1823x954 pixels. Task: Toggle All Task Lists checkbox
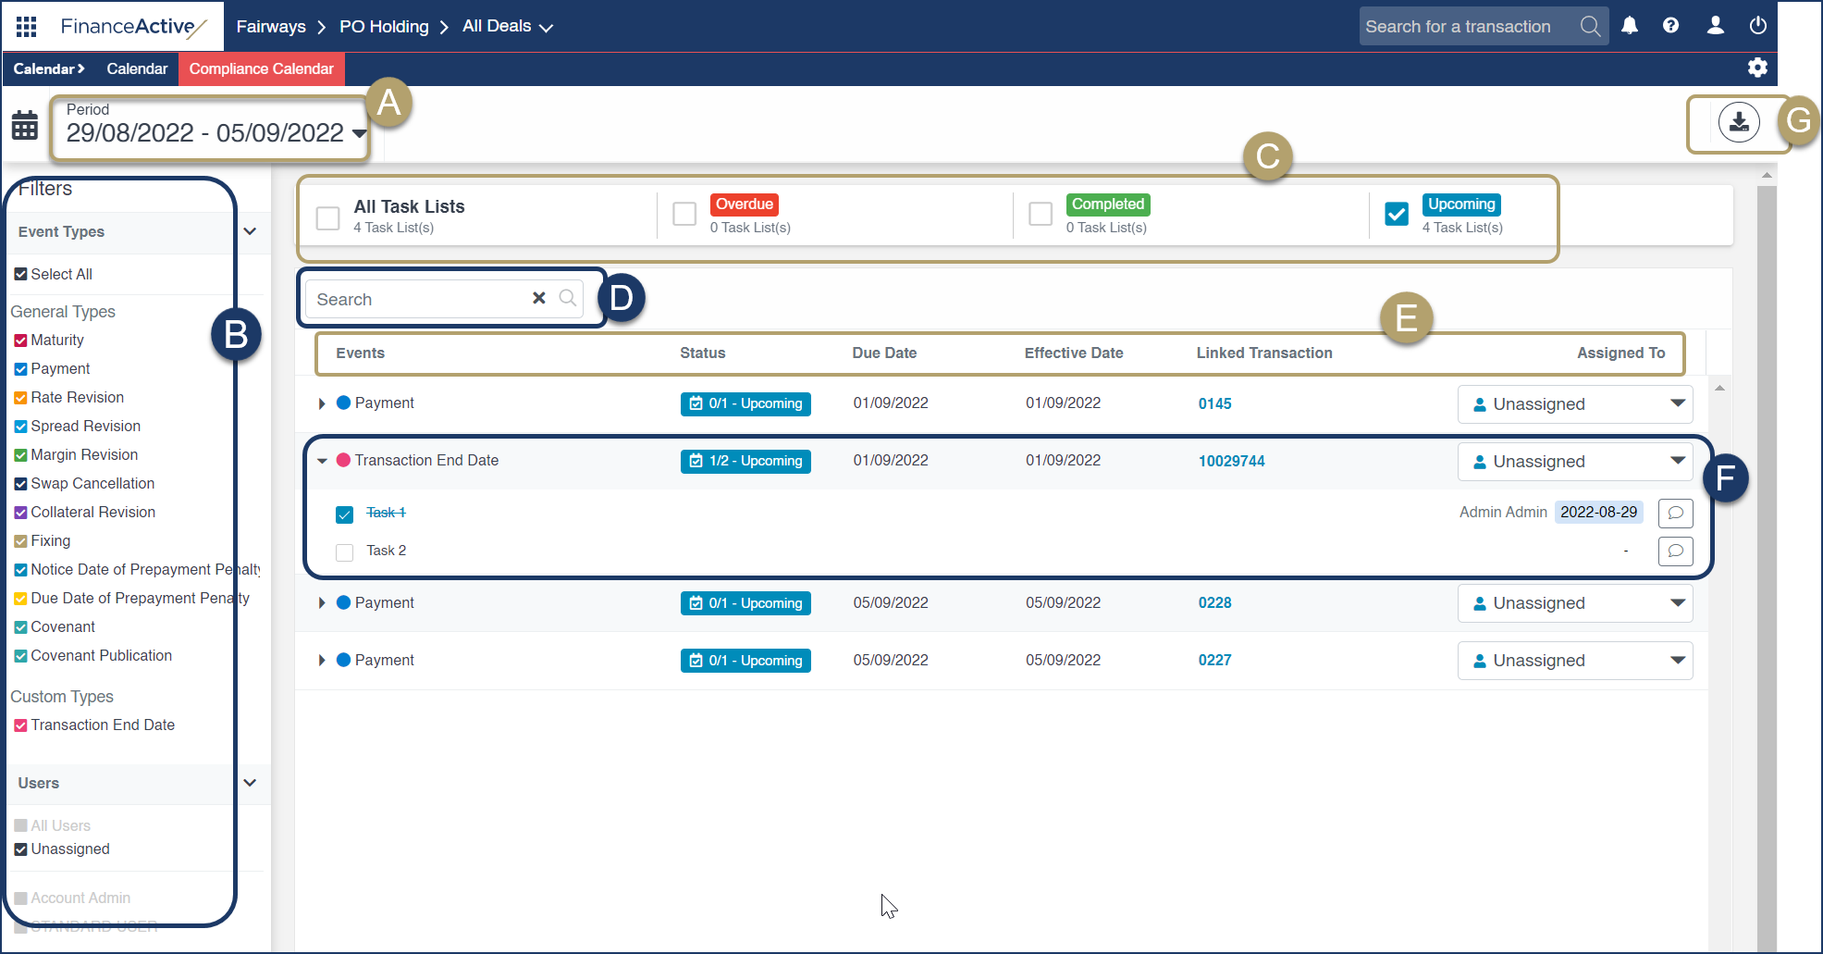tap(328, 218)
